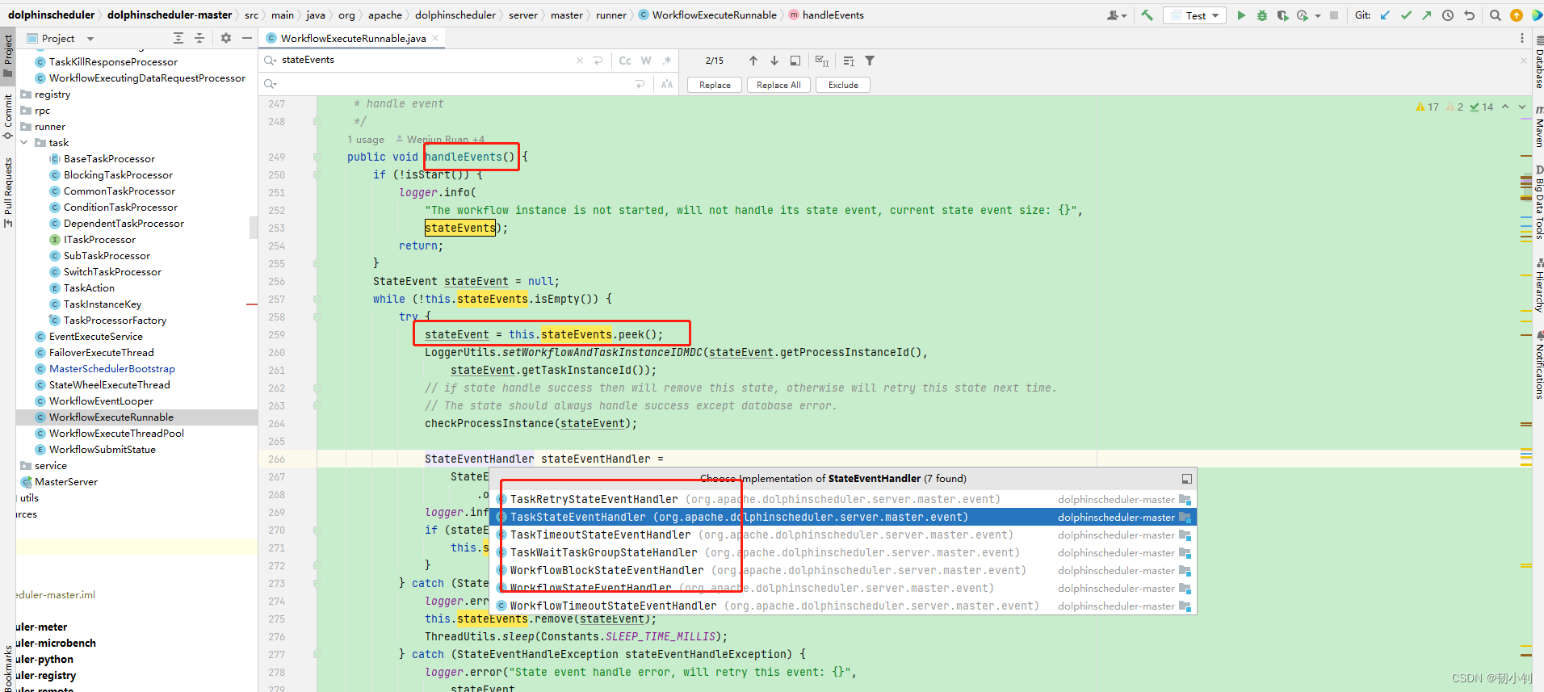
Task: Open MasterSchedulerBootstrap in project tree
Action: coord(111,369)
